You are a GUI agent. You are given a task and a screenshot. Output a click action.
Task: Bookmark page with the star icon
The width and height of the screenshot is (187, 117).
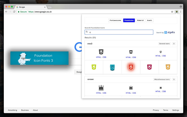pos(172,12)
